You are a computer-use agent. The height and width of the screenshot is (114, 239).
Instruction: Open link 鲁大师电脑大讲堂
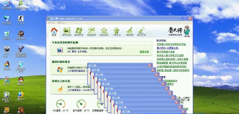click(x=166, y=52)
